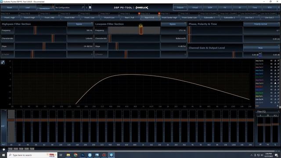Open the dropdown arrow on the Save&Store button
281x158 pixels.
pos(53,7)
